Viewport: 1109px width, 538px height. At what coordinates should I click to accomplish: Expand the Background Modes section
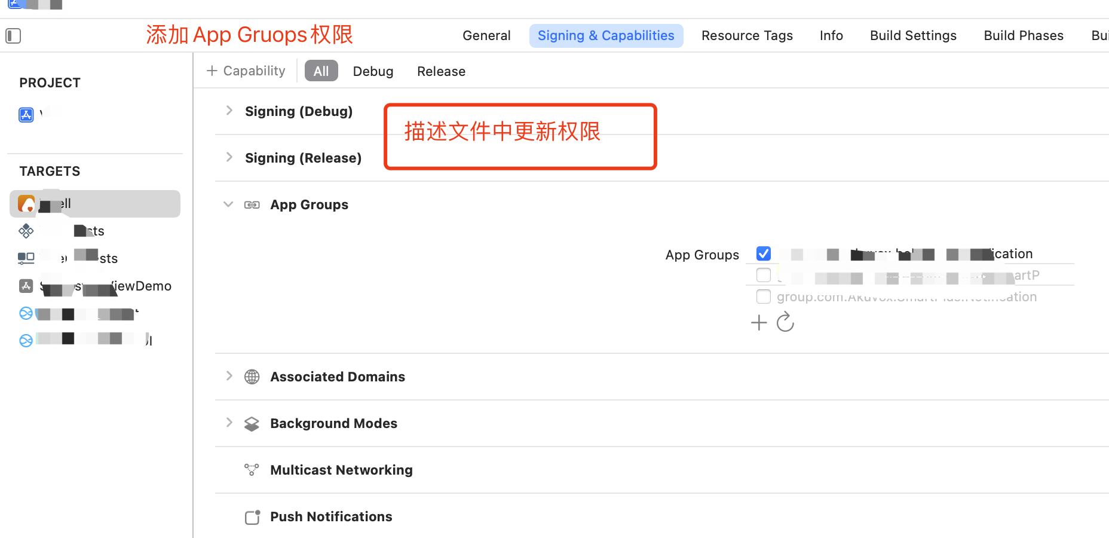coord(229,423)
